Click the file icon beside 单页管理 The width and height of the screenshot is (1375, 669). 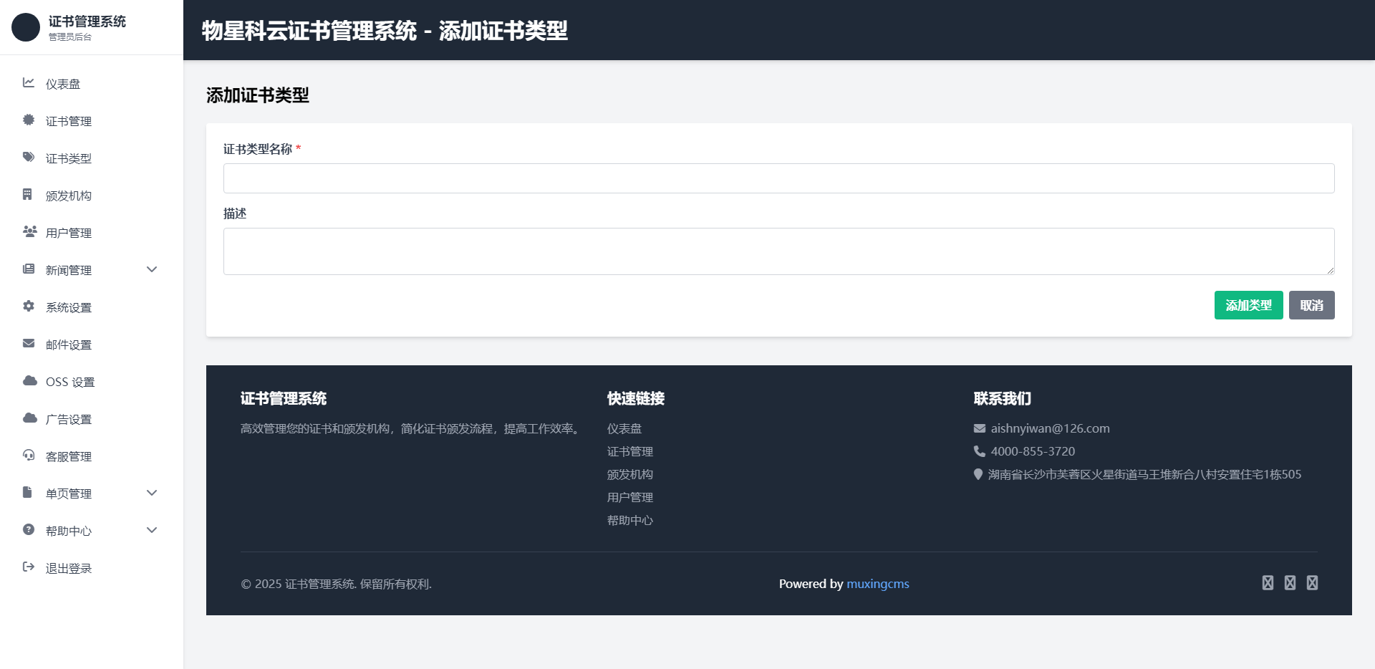click(x=27, y=492)
